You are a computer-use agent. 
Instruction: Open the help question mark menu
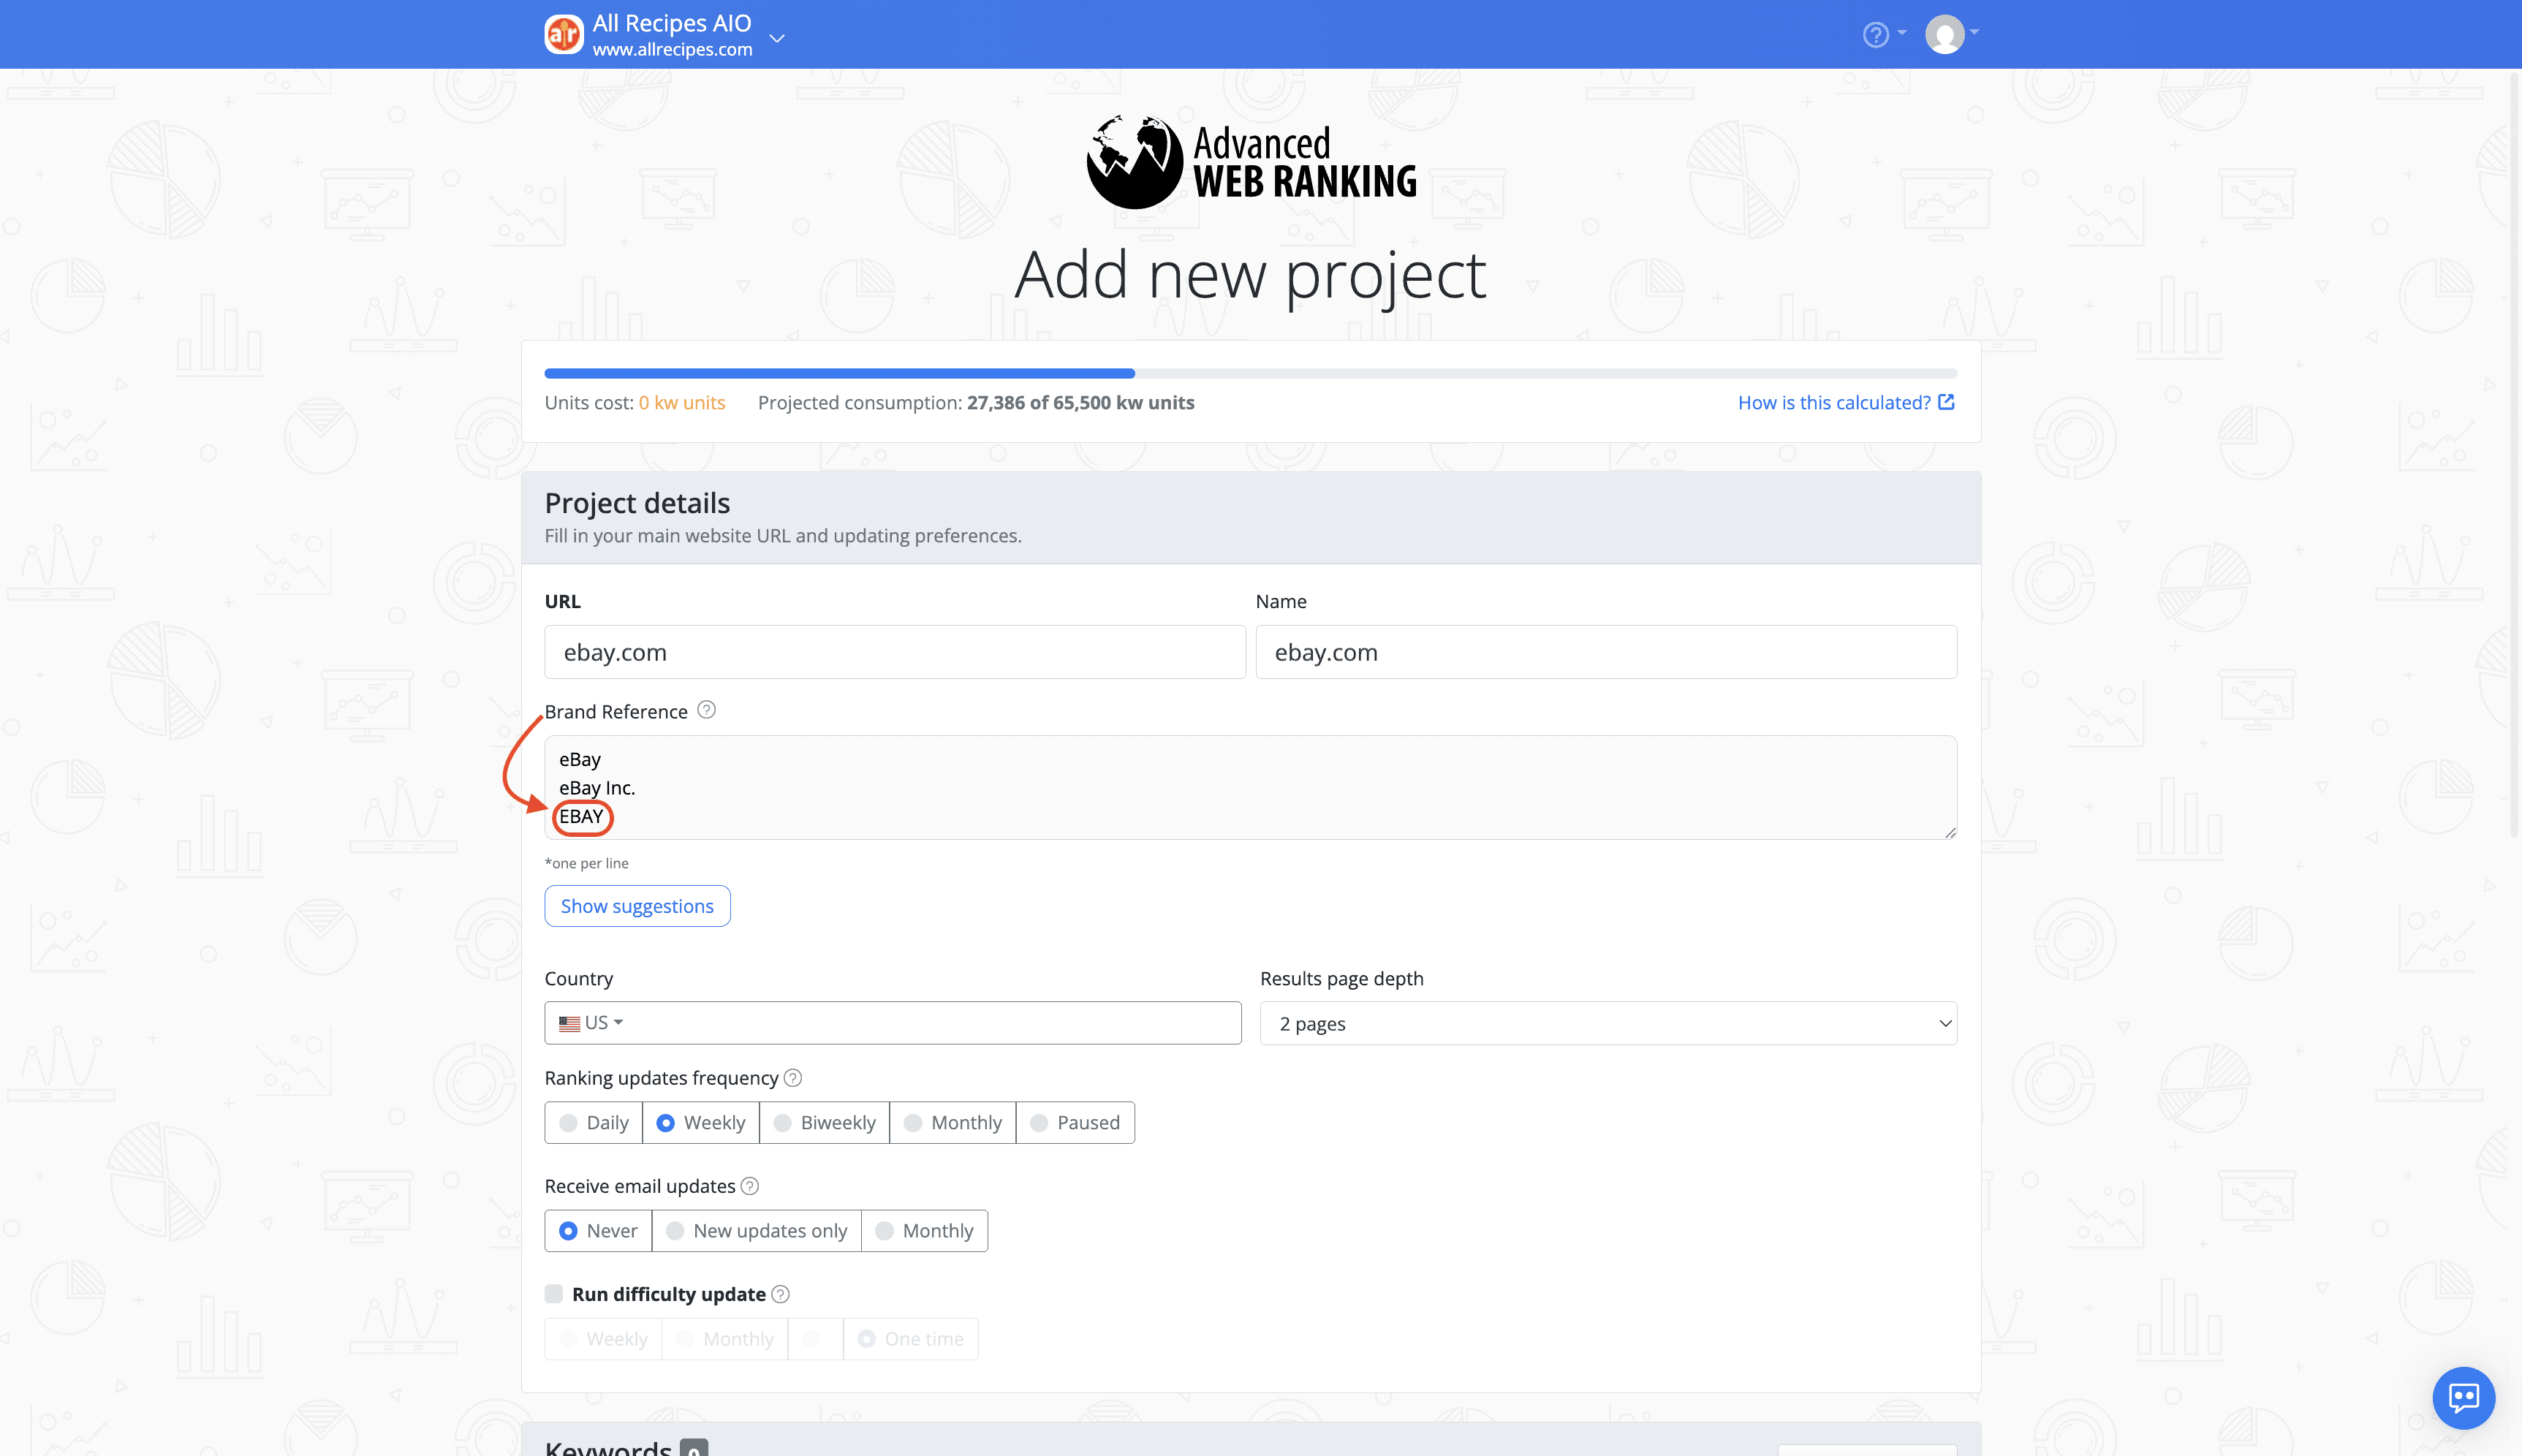point(1884,34)
